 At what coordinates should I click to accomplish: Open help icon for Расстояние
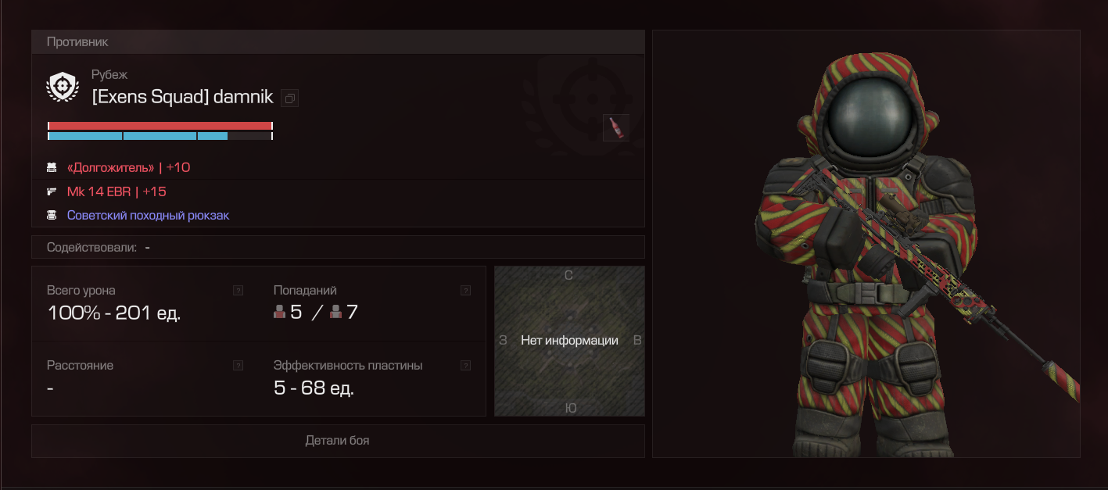click(238, 365)
